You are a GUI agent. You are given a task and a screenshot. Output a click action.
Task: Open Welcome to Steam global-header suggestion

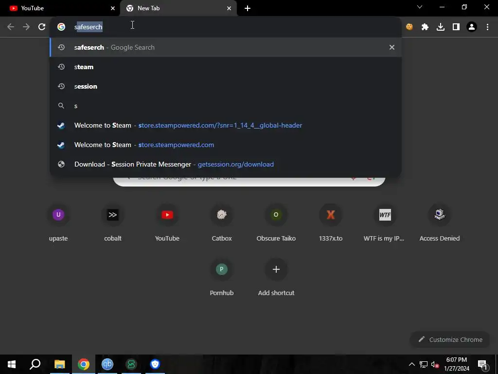point(226,125)
